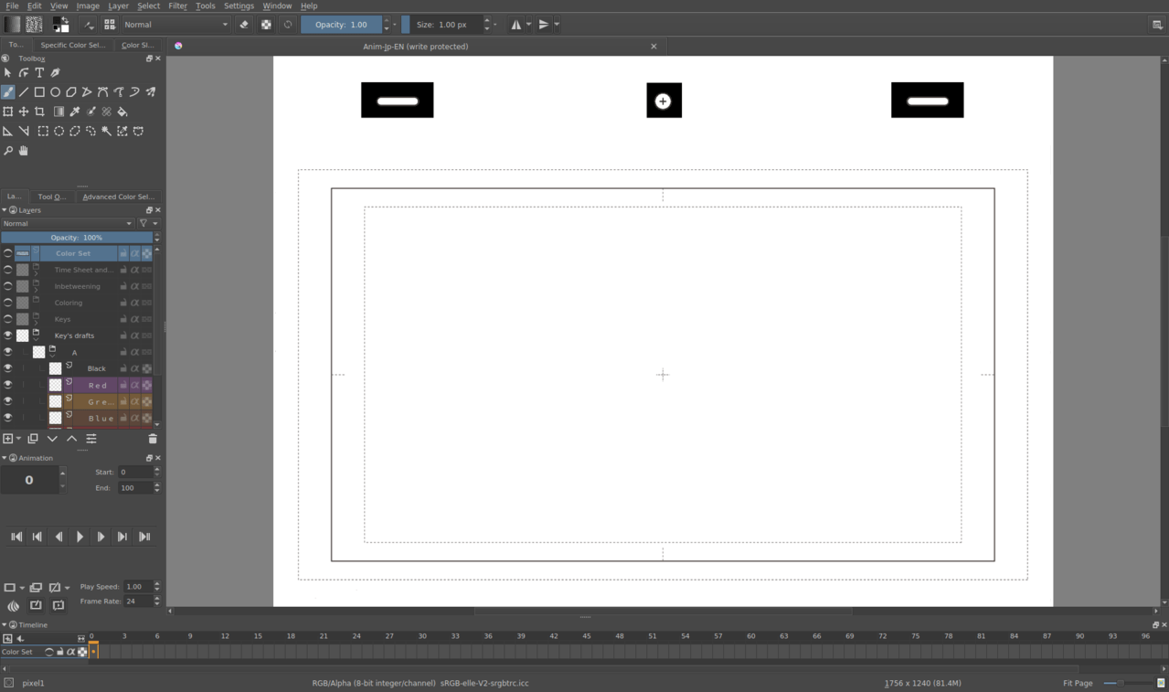
Task: Hide the Black layer
Action: [x=8, y=368]
